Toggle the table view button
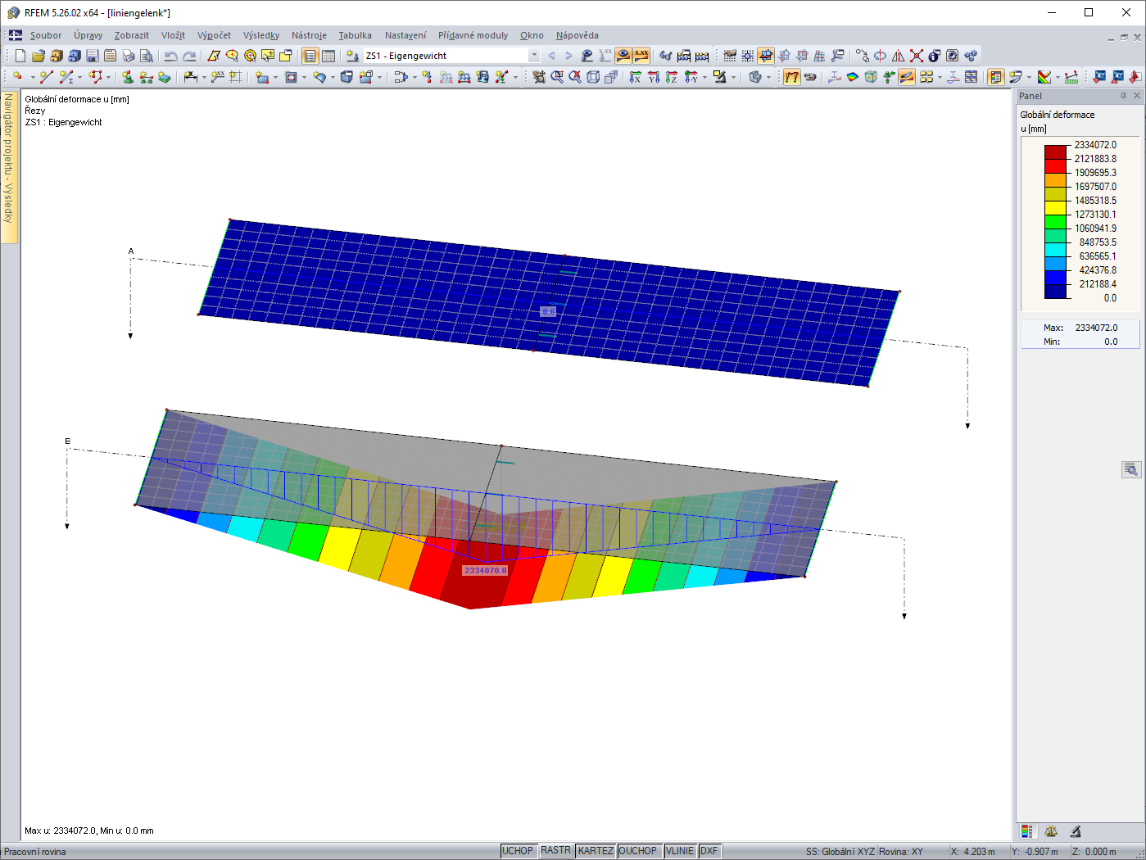Image resolution: width=1146 pixels, height=860 pixels. click(x=328, y=56)
